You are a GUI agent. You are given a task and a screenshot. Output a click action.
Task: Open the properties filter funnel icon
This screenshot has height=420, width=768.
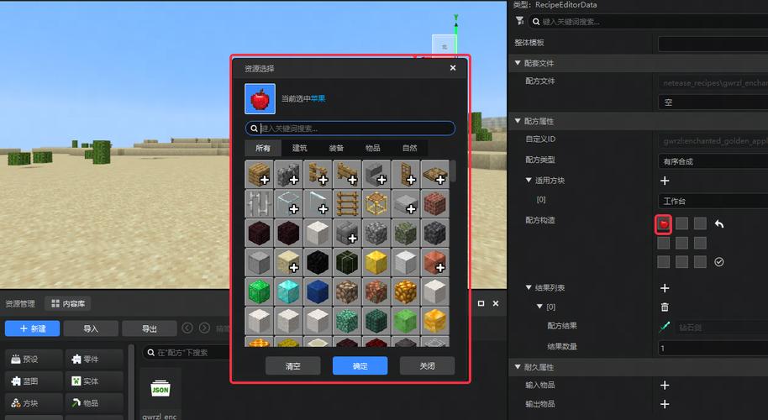(519, 20)
